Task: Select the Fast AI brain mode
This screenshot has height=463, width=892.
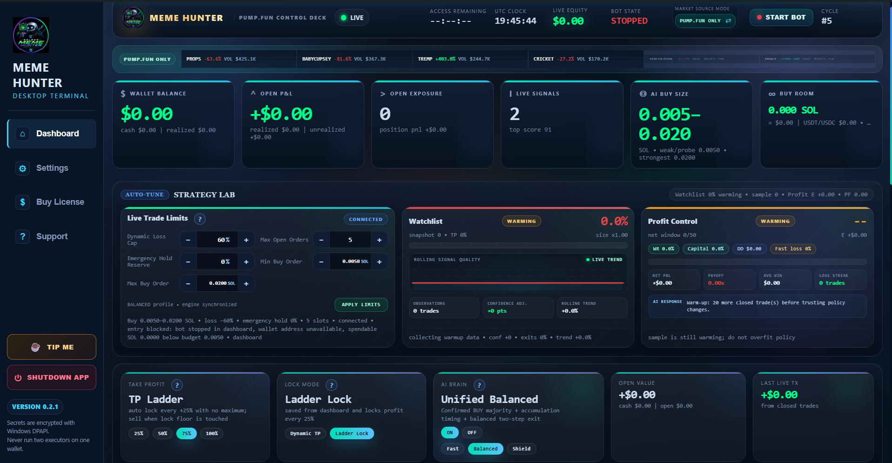Action: click(x=453, y=449)
